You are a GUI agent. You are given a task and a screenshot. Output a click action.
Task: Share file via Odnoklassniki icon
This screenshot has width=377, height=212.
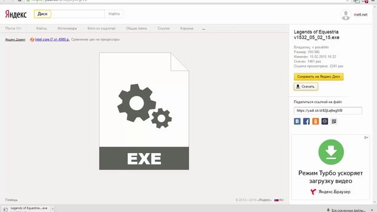coord(316,121)
